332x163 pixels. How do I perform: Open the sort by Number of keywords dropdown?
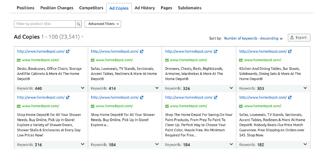point(253,39)
